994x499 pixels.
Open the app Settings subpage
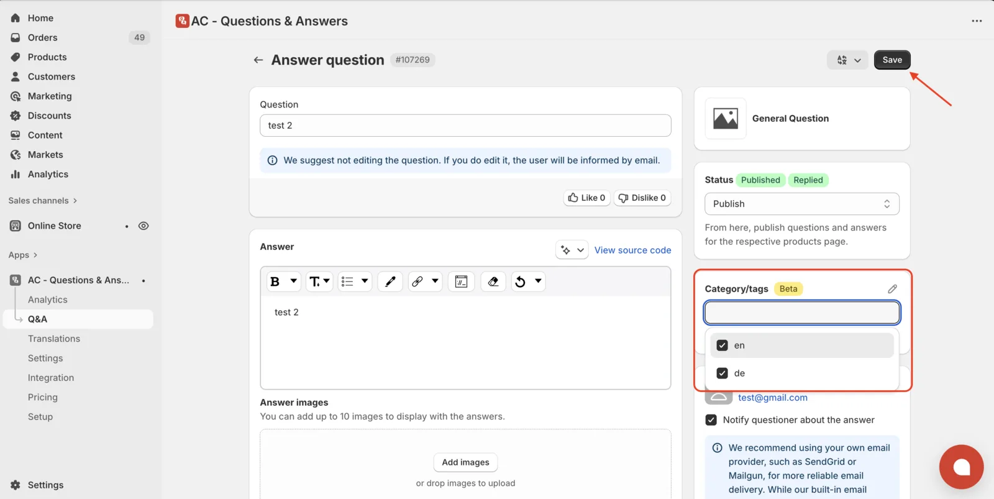[45, 358]
